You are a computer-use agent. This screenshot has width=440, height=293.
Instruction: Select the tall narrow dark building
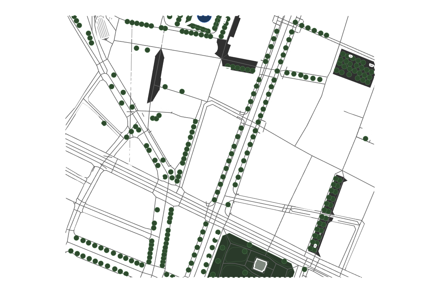click(x=155, y=76)
